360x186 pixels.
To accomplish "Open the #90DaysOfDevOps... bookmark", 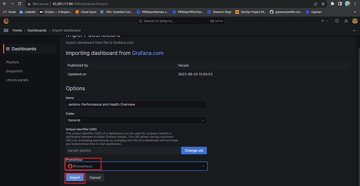I will click(188, 12).
